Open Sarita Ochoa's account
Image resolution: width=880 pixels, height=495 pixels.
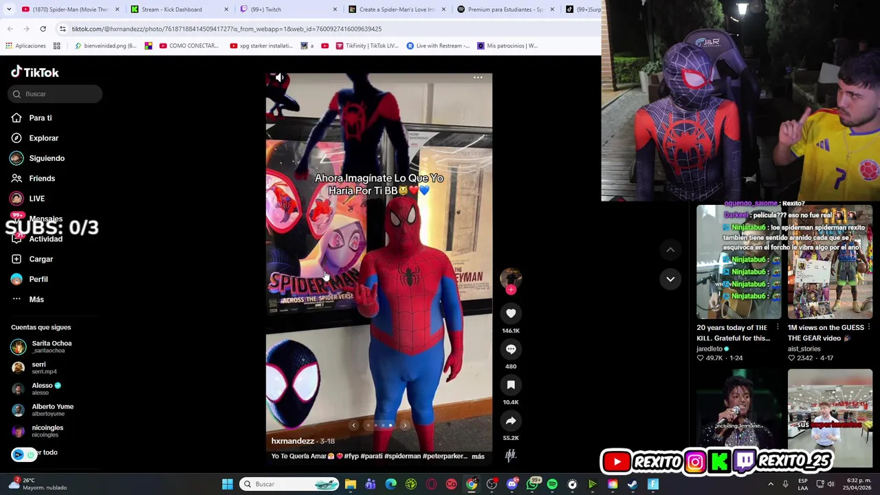[41, 346]
